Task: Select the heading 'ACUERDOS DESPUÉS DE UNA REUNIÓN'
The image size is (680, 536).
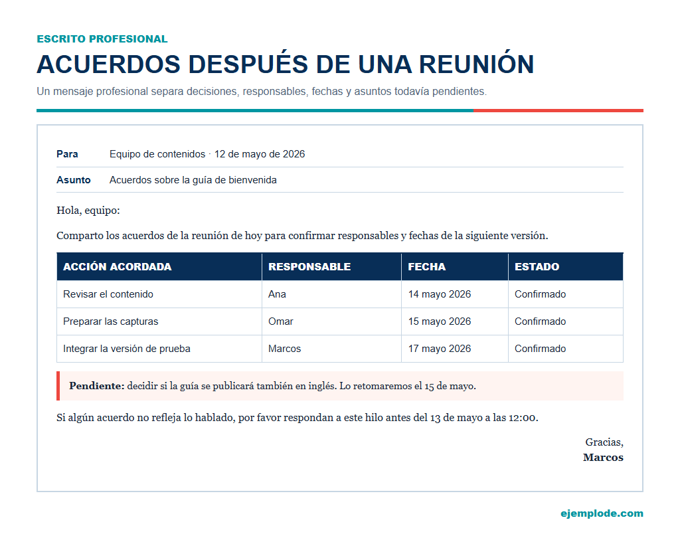Action: (x=286, y=64)
